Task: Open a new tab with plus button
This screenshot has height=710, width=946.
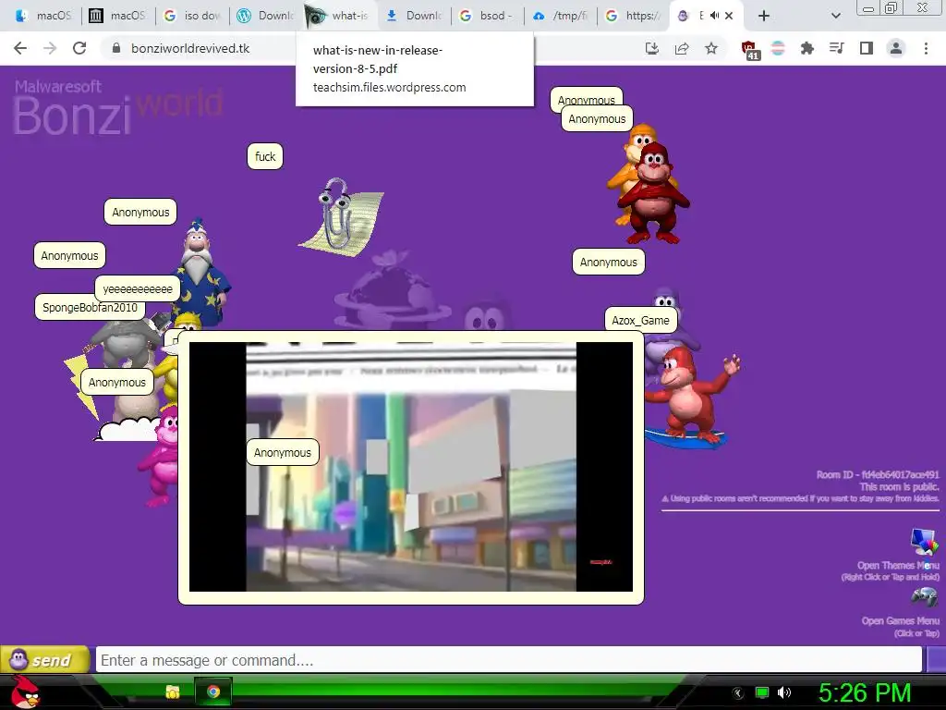Action: [764, 16]
